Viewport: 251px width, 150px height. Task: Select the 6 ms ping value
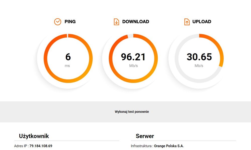tap(68, 57)
